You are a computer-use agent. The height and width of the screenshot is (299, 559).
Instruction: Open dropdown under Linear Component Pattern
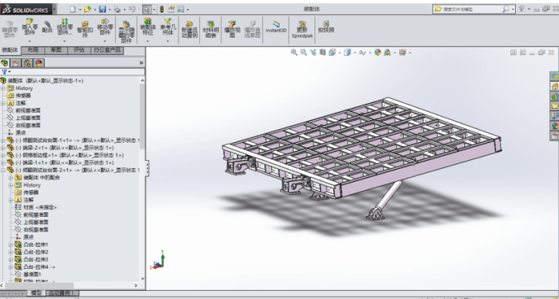click(64, 42)
